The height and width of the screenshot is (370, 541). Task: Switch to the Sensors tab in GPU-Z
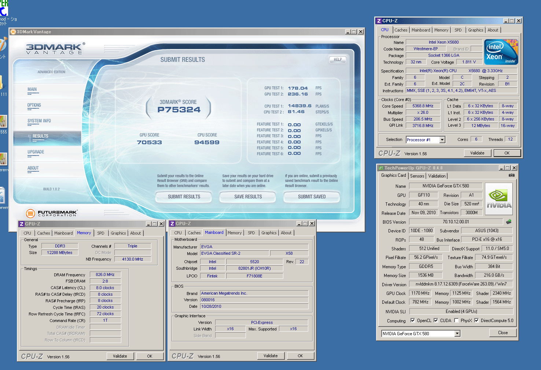[417, 176]
